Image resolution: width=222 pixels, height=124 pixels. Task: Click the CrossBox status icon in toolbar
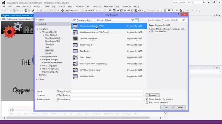click(62, 11)
